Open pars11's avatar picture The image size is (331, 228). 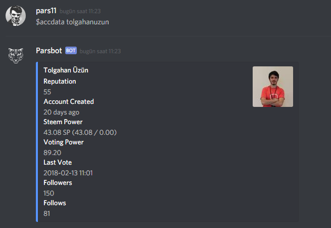point(16,16)
